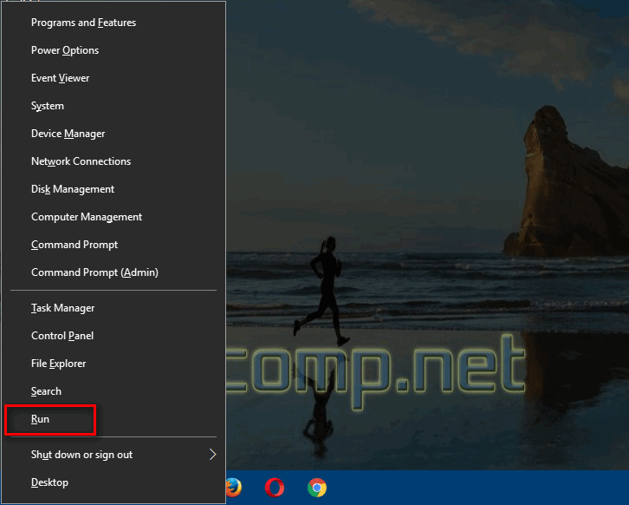Launch Disk Management

(x=113, y=189)
